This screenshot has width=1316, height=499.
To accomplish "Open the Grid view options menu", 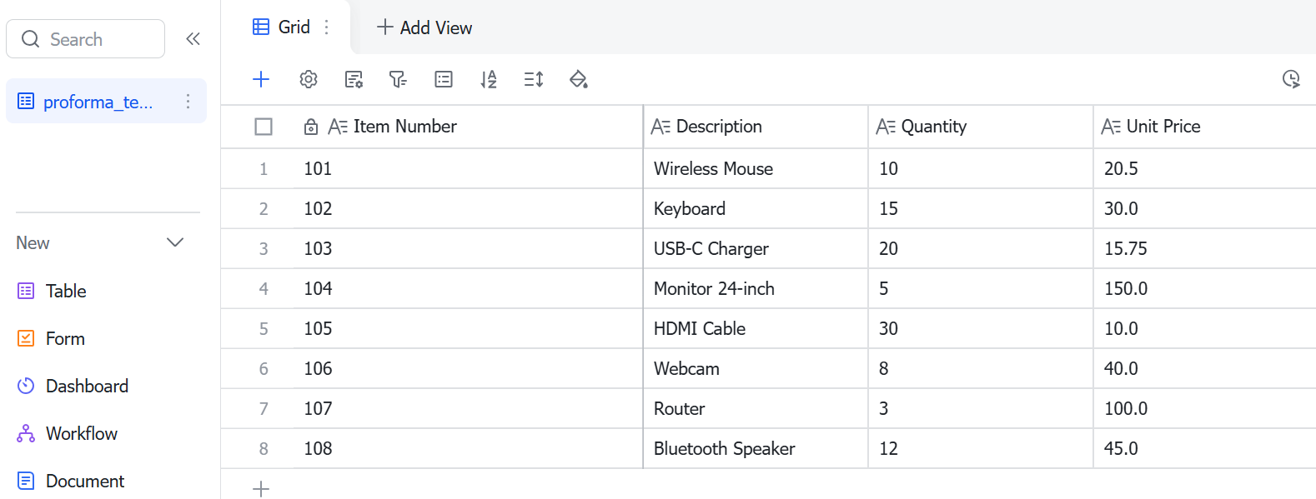I will [327, 27].
